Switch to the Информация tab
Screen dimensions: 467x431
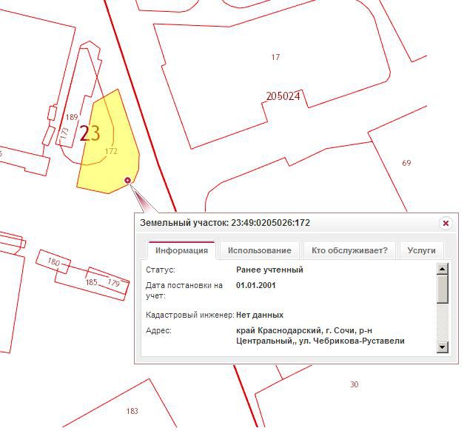(181, 250)
